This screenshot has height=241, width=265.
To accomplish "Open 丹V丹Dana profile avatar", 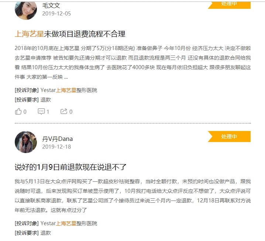I will (x=26, y=142).
